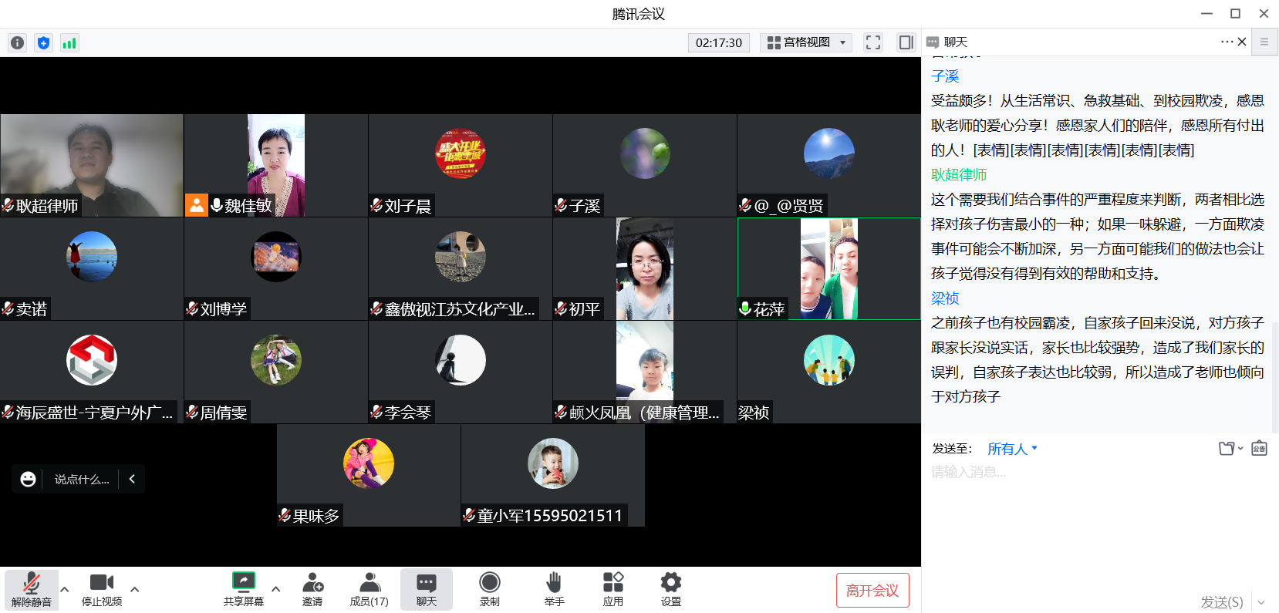
Task: Open the Invite (邀请) participants icon
Action: tap(312, 589)
